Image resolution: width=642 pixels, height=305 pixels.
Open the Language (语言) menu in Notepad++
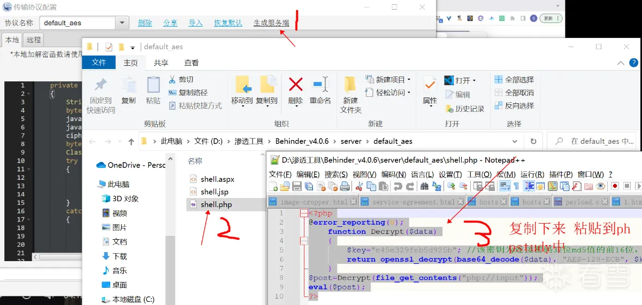pos(423,174)
